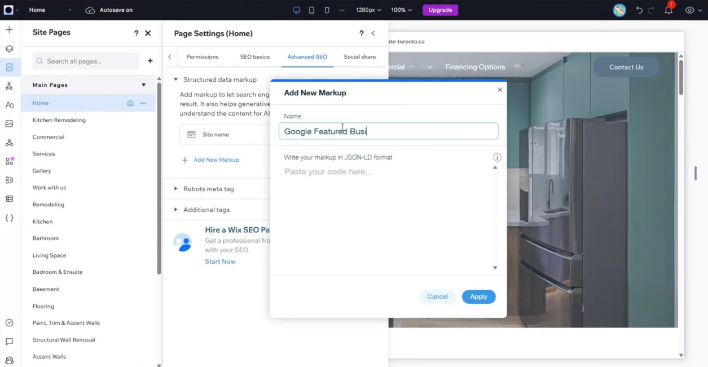Switch to Permissions tab
Screen dimensions: 708x367
(202, 57)
